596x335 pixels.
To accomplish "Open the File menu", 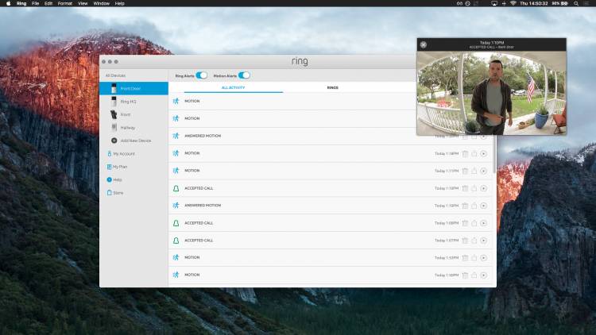I will point(35,3).
